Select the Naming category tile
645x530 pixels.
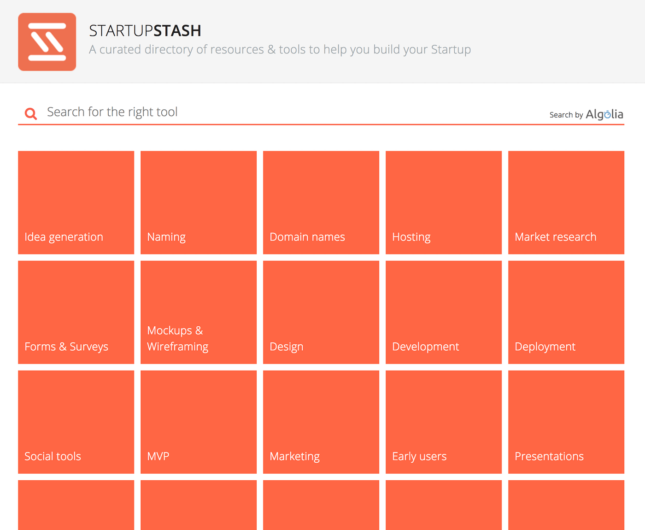[199, 202]
